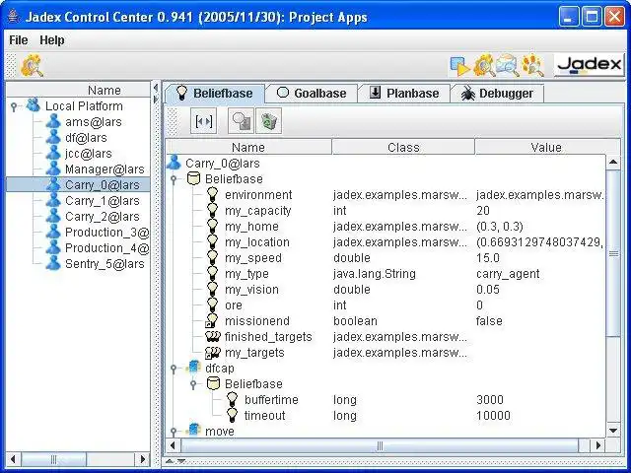631x473 pixels.
Task: Click the bottom split-pane up arrow
Action: pos(170,461)
